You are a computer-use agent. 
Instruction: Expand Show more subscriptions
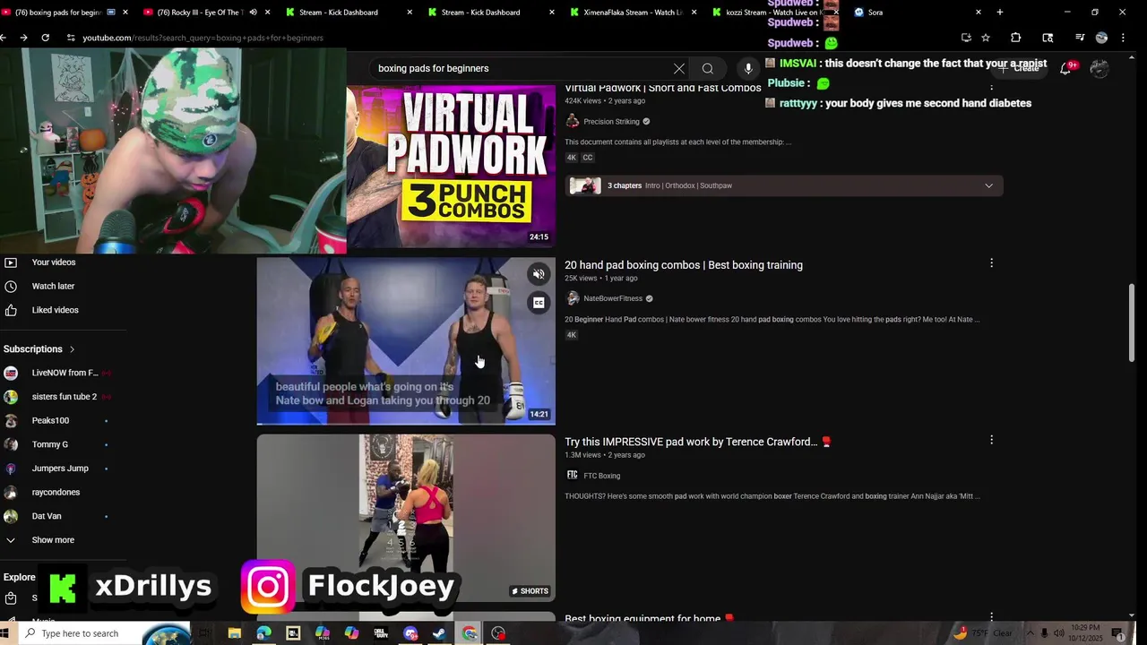(x=53, y=540)
